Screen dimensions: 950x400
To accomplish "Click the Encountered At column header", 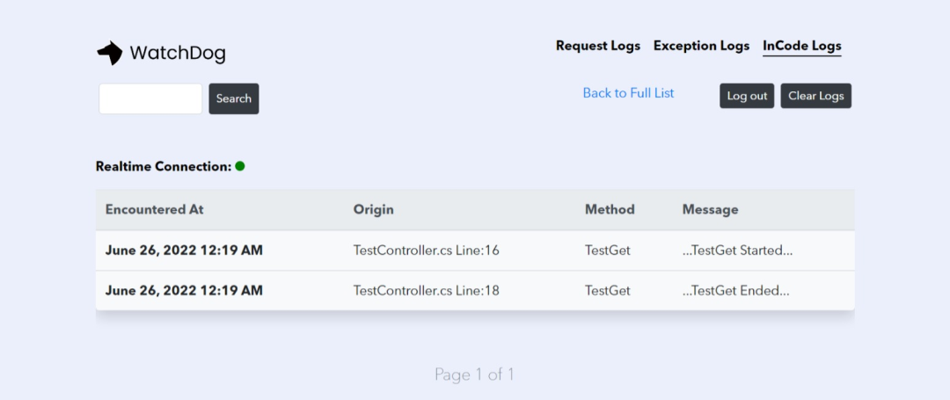I will (x=155, y=209).
